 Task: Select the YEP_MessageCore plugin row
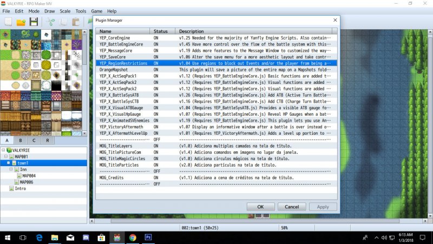pos(216,50)
